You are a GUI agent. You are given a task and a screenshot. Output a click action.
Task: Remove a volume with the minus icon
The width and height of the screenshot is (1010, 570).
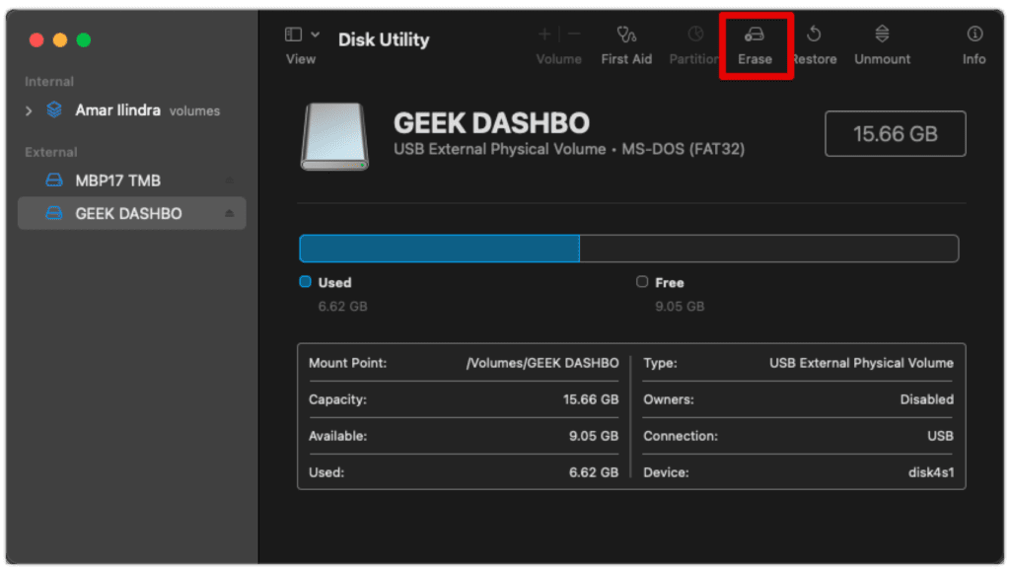coord(575,35)
